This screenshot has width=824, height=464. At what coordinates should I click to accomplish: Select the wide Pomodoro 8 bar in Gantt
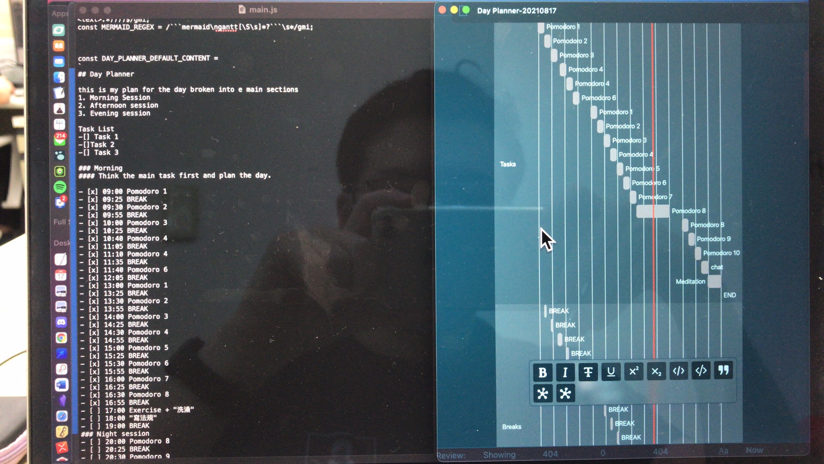(x=652, y=211)
